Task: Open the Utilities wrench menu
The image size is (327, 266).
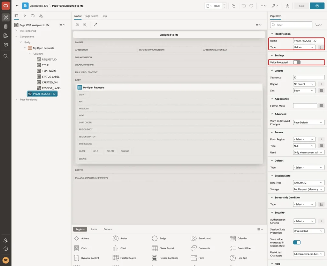Action: [x=274, y=6]
